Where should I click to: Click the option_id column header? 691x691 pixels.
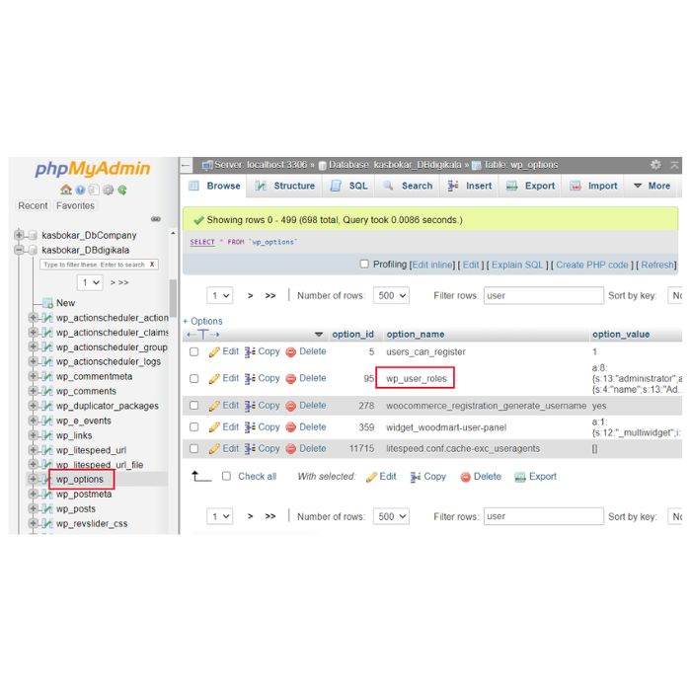[x=352, y=335]
